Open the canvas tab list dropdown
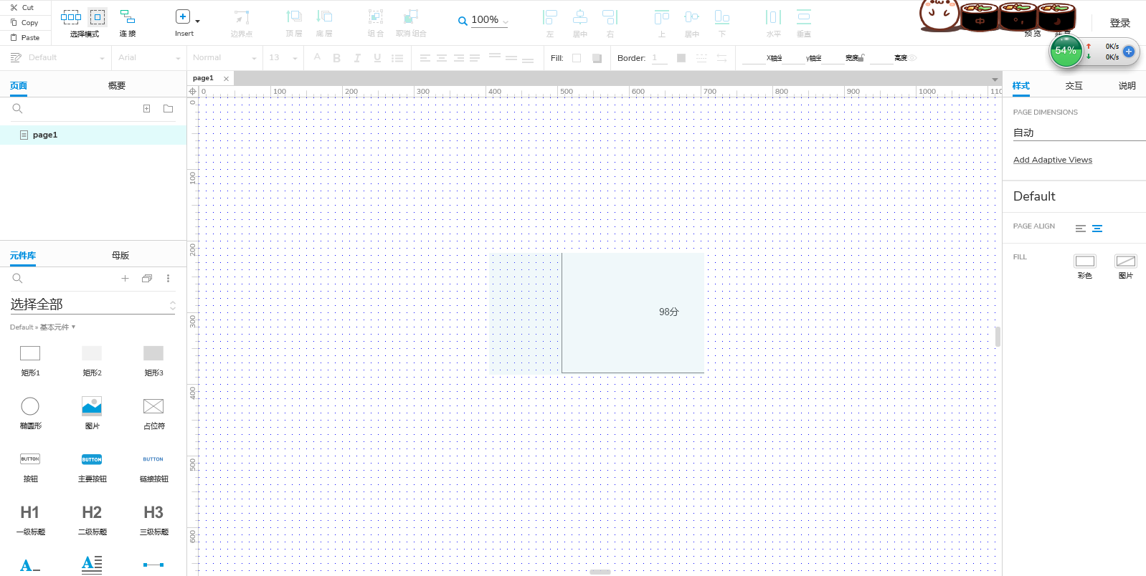 coord(995,79)
